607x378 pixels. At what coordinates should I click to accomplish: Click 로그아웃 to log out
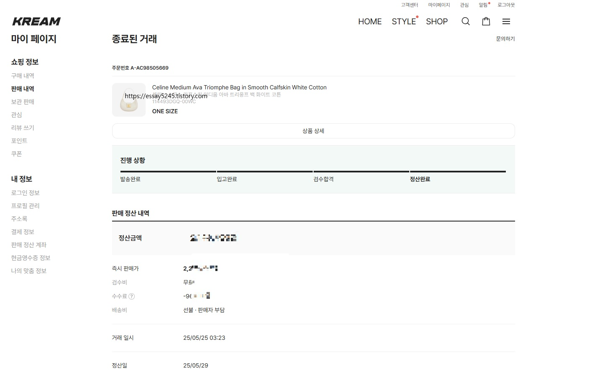(x=506, y=5)
